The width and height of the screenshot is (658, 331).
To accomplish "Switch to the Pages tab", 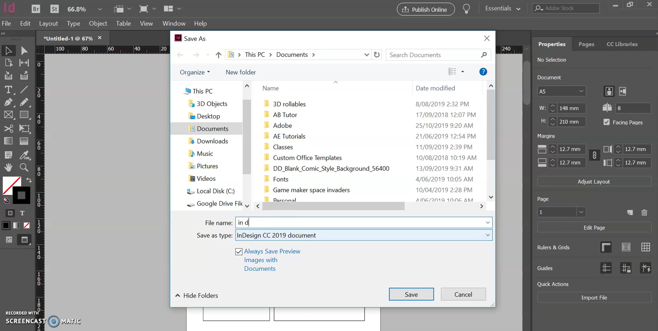I will [x=586, y=44].
